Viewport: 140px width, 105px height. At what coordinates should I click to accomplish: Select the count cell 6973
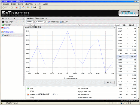coord(120,28)
